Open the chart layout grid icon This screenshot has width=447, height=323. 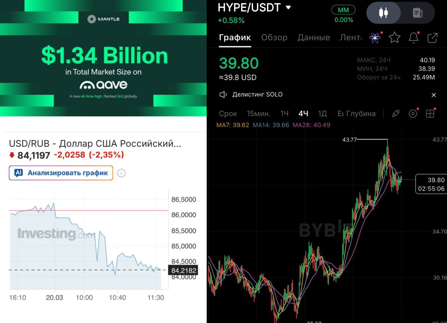tap(430, 113)
